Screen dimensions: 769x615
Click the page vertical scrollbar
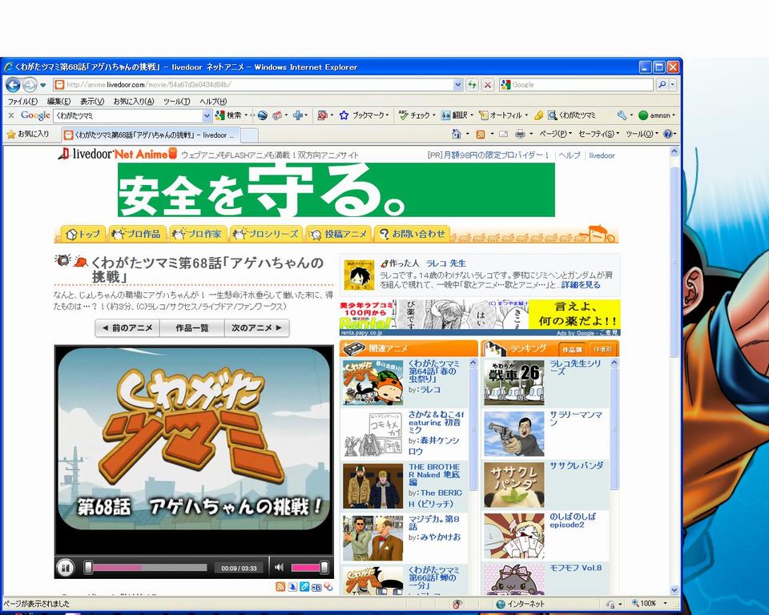[674, 262]
